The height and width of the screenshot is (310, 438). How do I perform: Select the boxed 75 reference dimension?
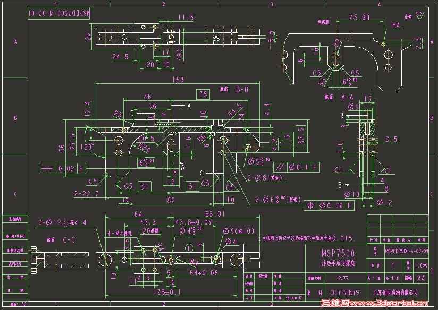[204, 94]
